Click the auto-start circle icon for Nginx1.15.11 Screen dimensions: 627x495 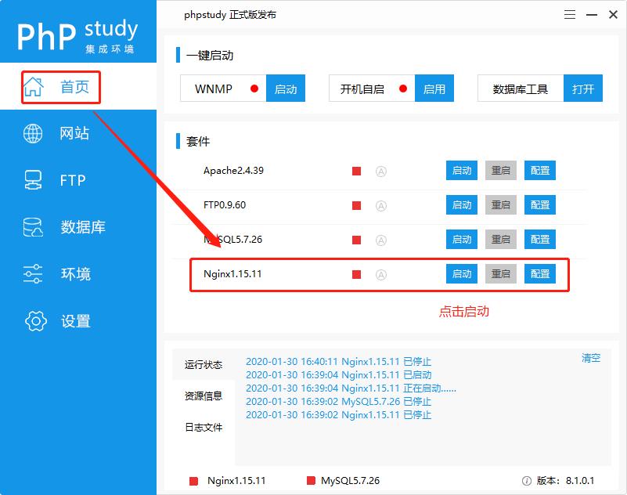(381, 275)
